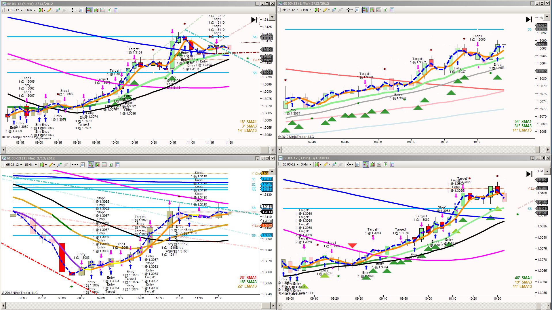This screenshot has height=310, width=552.
Task: Click the left scroll arrow under 5 Min chart
Action: [x=3, y=150]
